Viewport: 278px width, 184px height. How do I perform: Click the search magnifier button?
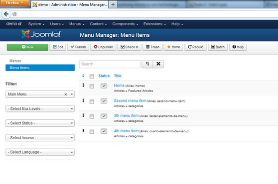point(147,64)
